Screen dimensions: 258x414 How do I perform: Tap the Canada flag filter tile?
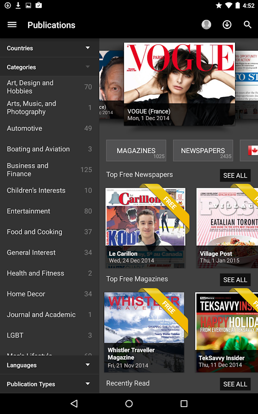coord(249,150)
